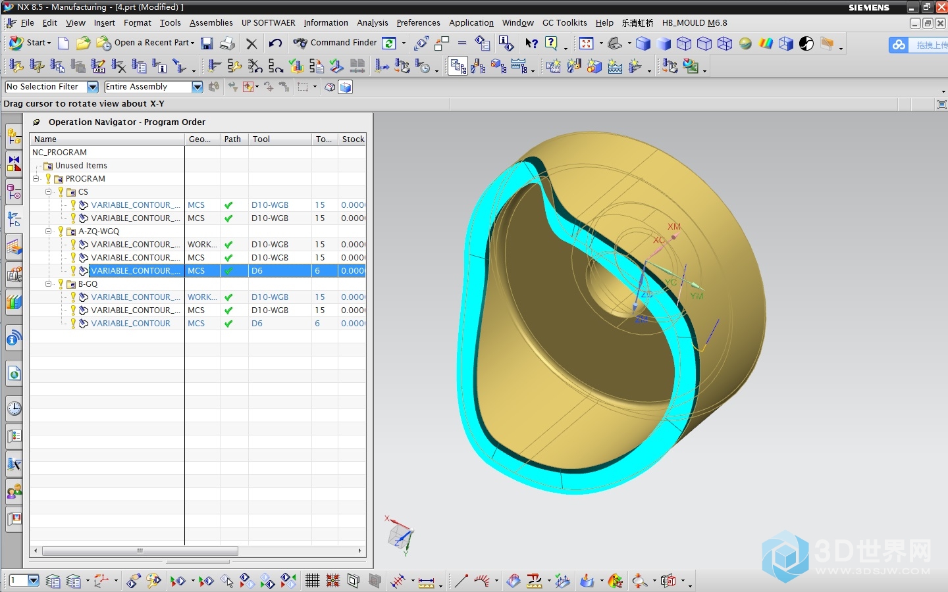Click the Stock column header

(x=353, y=139)
